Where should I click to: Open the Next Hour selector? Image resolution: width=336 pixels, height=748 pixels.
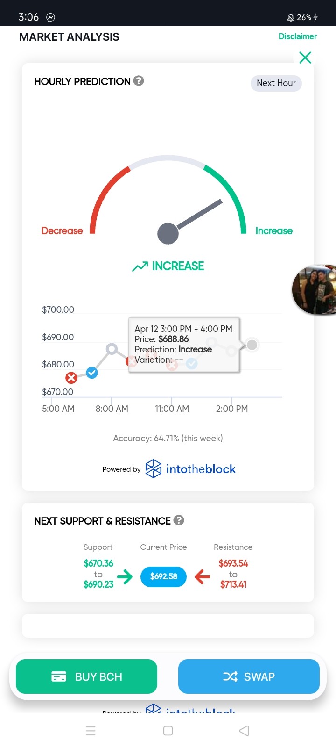point(276,83)
